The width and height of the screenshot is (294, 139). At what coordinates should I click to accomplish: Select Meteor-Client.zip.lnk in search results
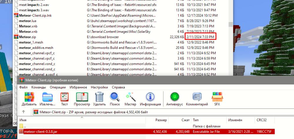coord(35,16)
